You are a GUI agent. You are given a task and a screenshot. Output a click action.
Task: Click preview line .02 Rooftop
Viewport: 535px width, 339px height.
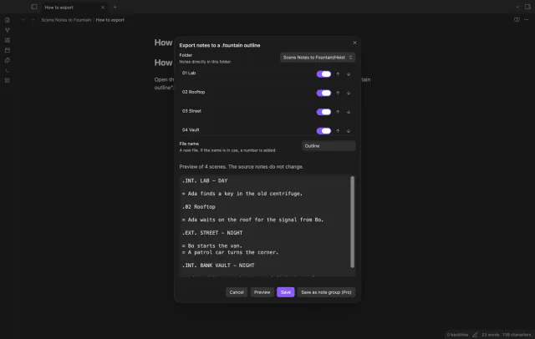199,207
